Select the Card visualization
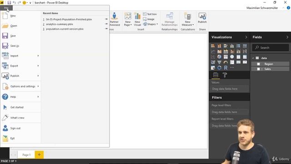 point(238,62)
